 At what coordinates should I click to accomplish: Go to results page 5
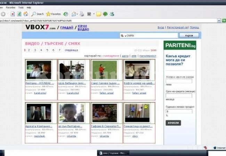coord(47,50)
